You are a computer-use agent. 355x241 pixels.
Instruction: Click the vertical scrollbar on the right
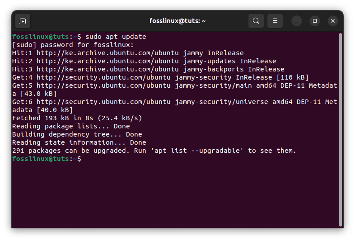(340, 130)
